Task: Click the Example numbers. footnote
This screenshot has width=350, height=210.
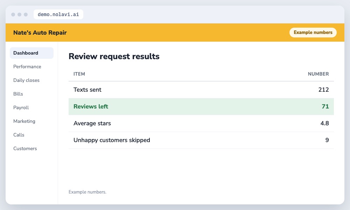Action: (x=87, y=192)
